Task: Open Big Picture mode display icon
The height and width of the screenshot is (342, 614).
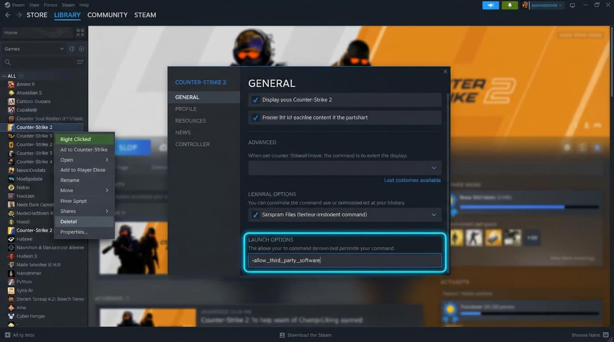Action: 572,5
